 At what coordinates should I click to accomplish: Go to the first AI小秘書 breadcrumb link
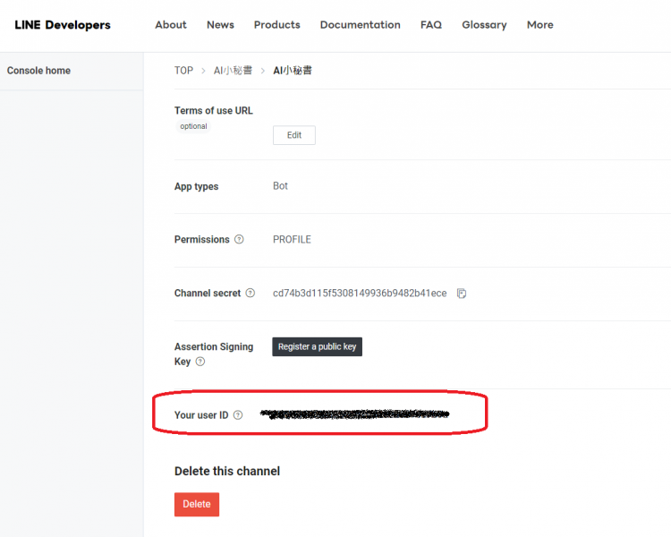click(233, 71)
